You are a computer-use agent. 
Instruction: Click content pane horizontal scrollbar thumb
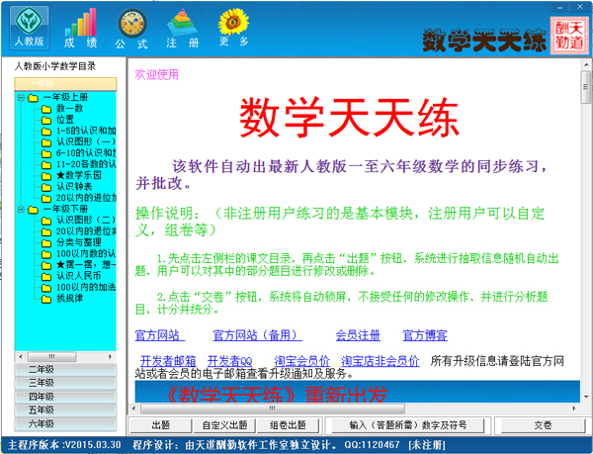click(273, 409)
